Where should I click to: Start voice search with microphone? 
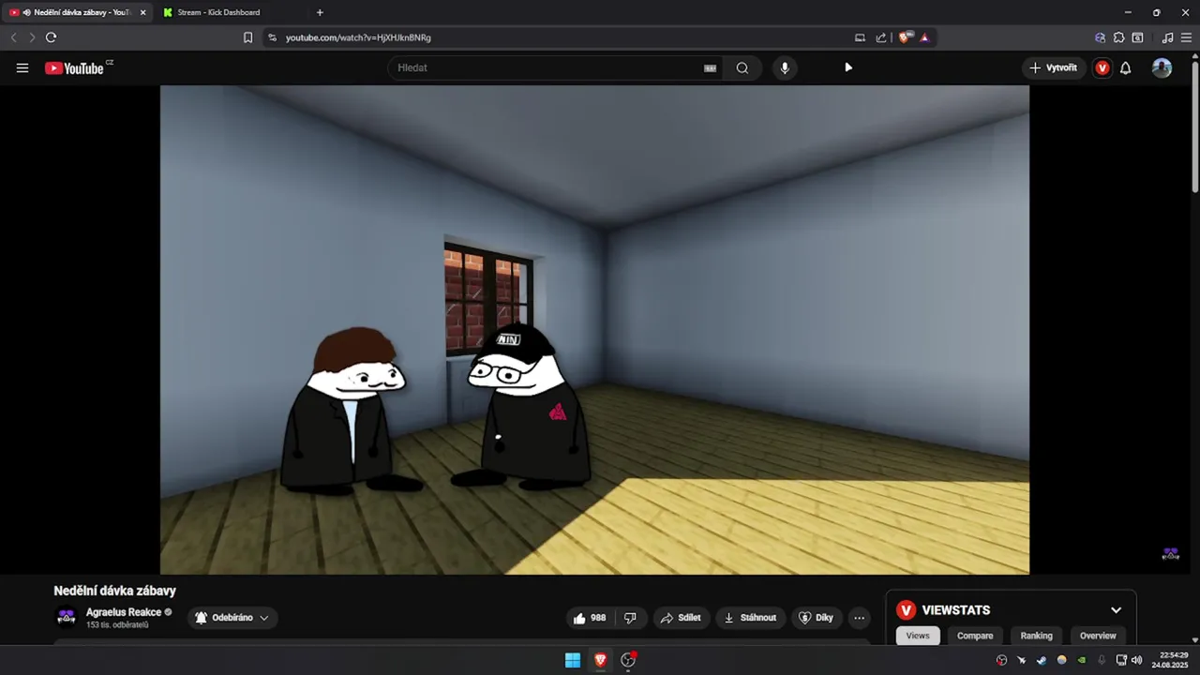click(x=785, y=67)
